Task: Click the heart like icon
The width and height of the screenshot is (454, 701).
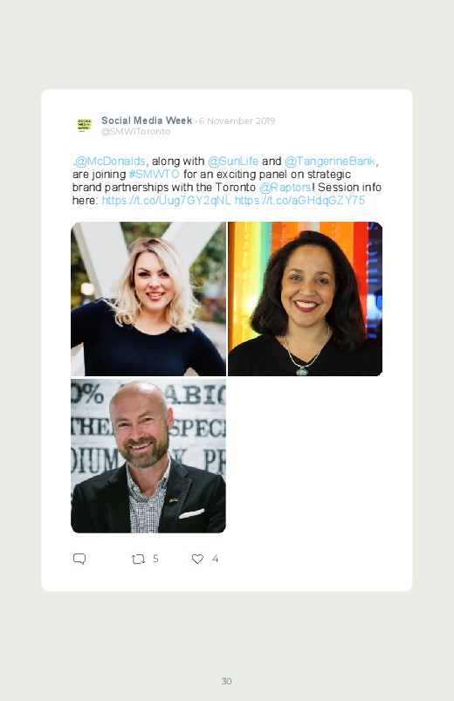Action: (197, 559)
